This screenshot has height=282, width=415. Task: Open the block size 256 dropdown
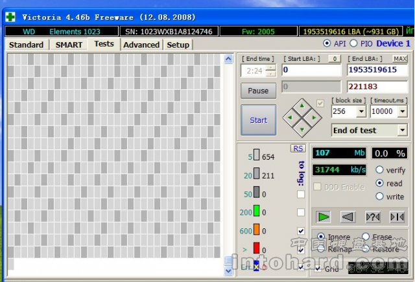coord(361,111)
